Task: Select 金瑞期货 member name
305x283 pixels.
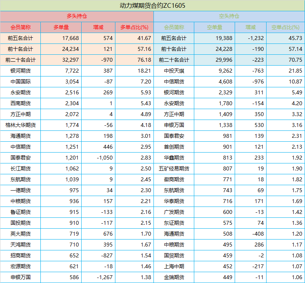Action: pos(174,278)
